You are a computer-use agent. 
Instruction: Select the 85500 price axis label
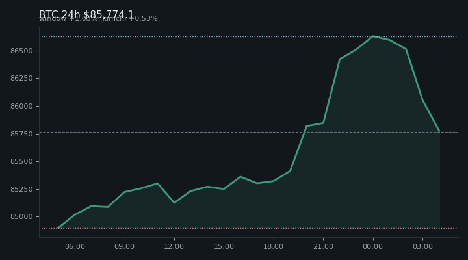[21, 161]
